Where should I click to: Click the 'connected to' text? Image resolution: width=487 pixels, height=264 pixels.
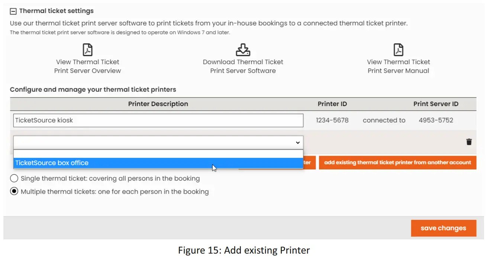384,120
